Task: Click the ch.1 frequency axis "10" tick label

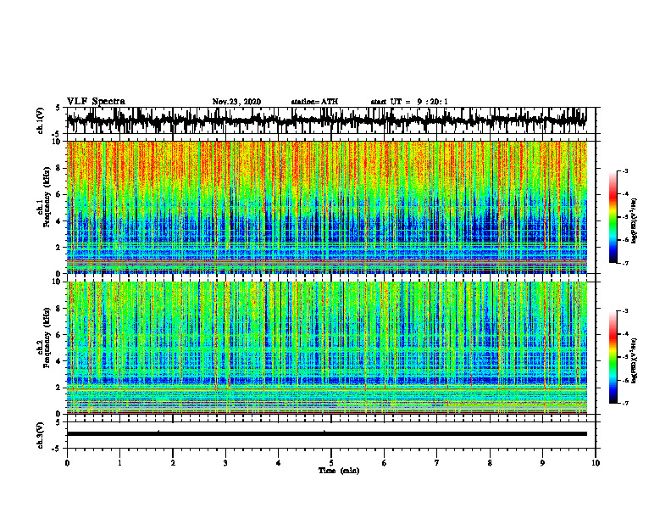Action: click(57, 142)
